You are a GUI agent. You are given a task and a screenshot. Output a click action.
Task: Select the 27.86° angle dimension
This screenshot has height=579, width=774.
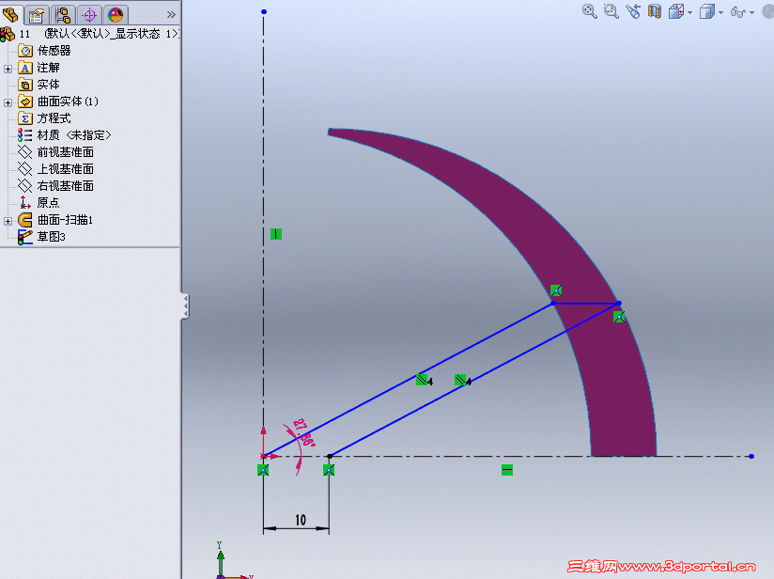[304, 433]
